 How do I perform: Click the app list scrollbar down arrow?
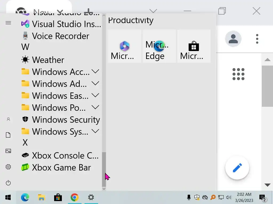point(104,189)
